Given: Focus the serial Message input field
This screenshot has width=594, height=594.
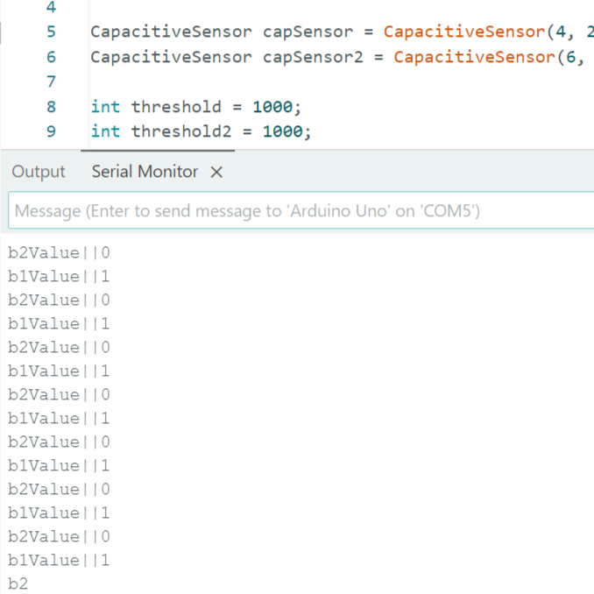Looking at the screenshot, I should pos(298,211).
